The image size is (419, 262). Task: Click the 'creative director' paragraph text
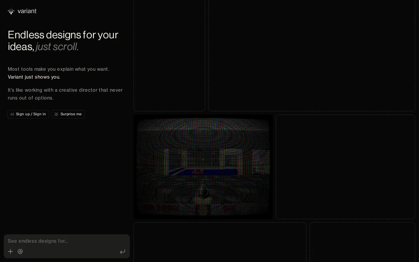tap(65, 94)
